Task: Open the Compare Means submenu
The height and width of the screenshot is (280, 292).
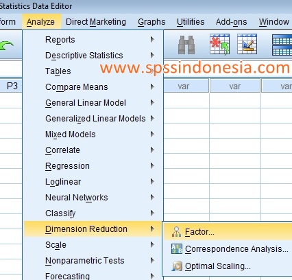Action: pyautogui.click(x=93, y=87)
